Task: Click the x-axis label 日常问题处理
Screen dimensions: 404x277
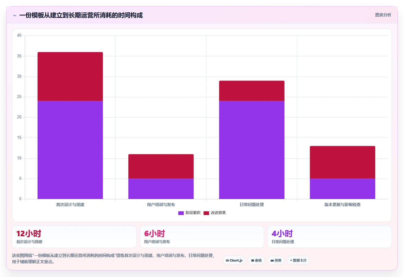Action: (x=252, y=205)
